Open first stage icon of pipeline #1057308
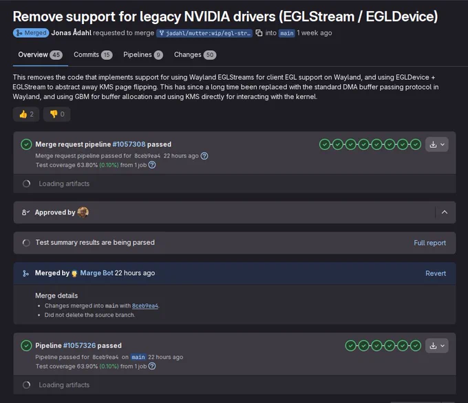Viewport: 468px width, 403px height. pos(325,144)
